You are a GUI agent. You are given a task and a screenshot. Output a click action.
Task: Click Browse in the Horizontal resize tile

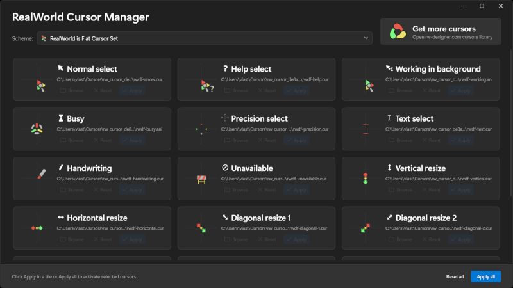tap(72, 239)
